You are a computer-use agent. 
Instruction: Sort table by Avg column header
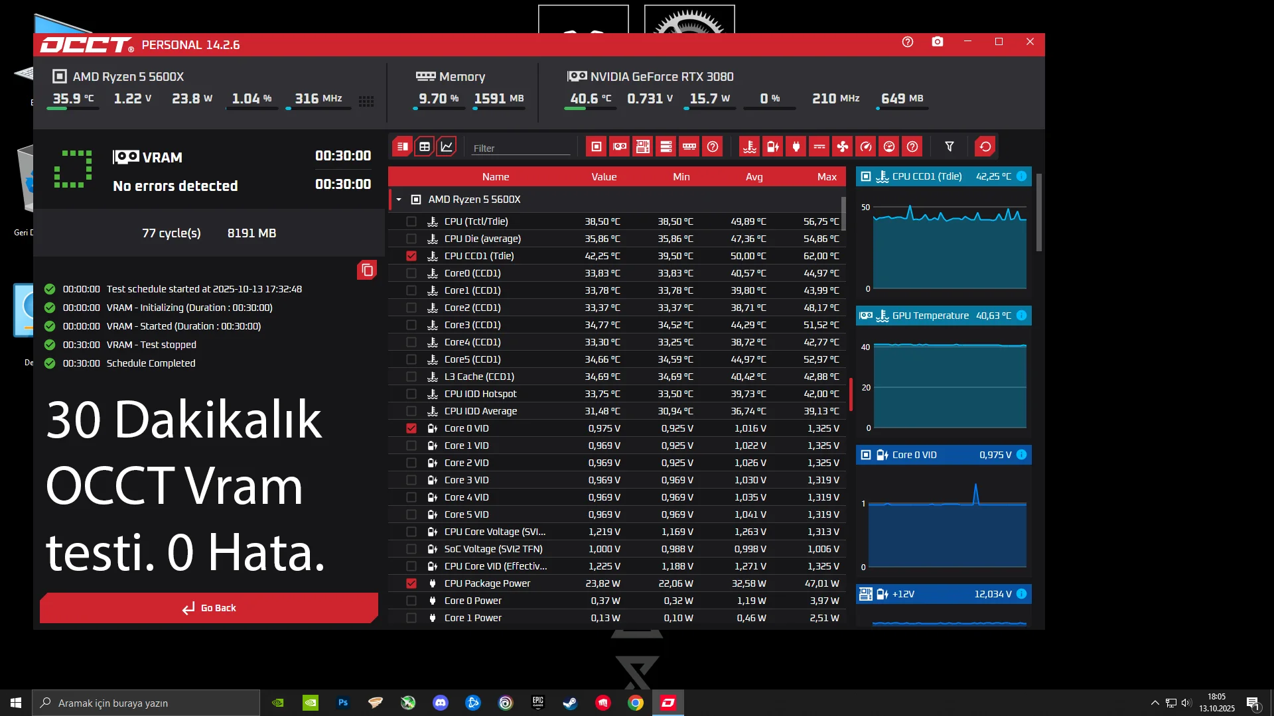tap(754, 176)
